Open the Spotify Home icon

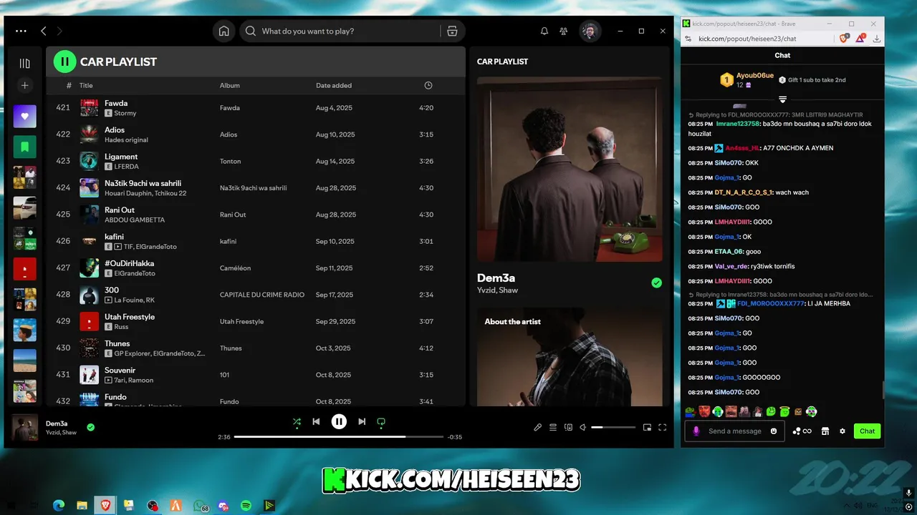click(x=224, y=31)
